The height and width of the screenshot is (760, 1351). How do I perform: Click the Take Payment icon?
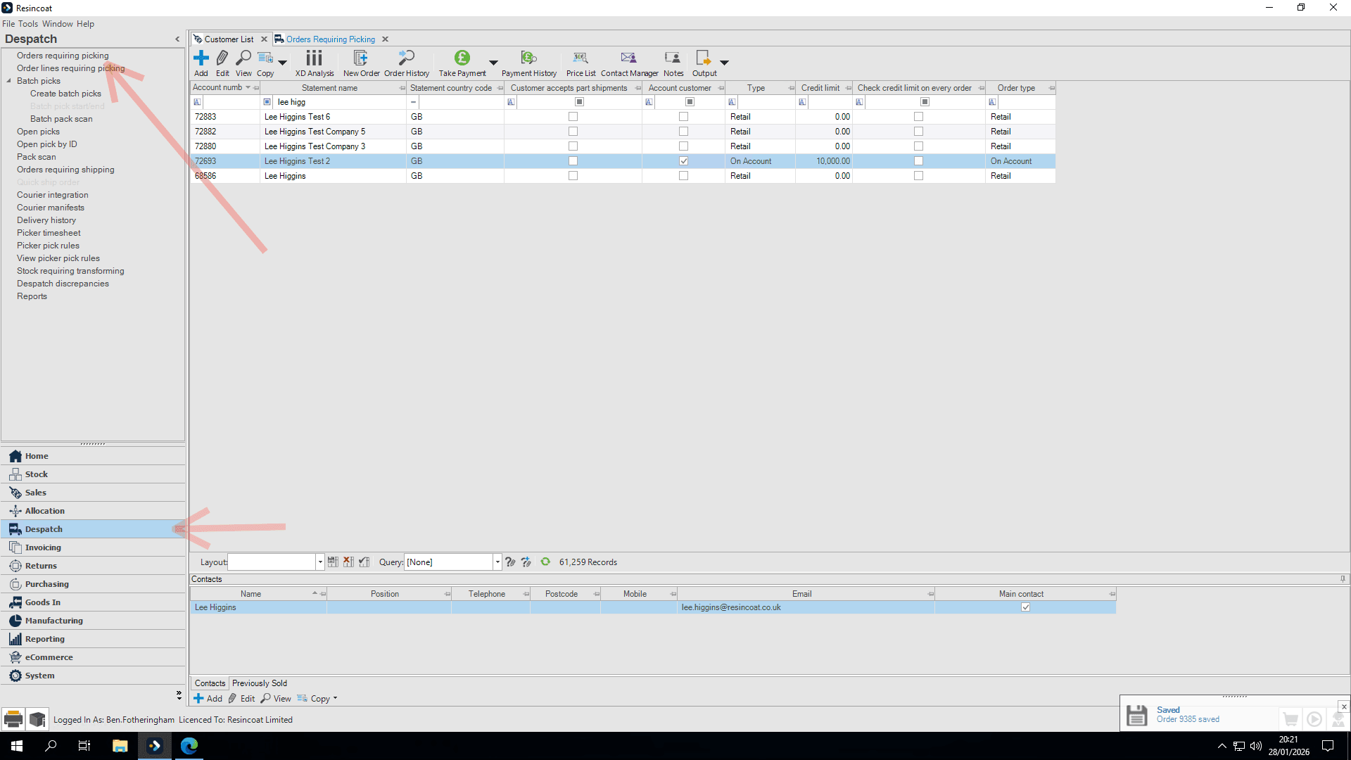pos(462,58)
